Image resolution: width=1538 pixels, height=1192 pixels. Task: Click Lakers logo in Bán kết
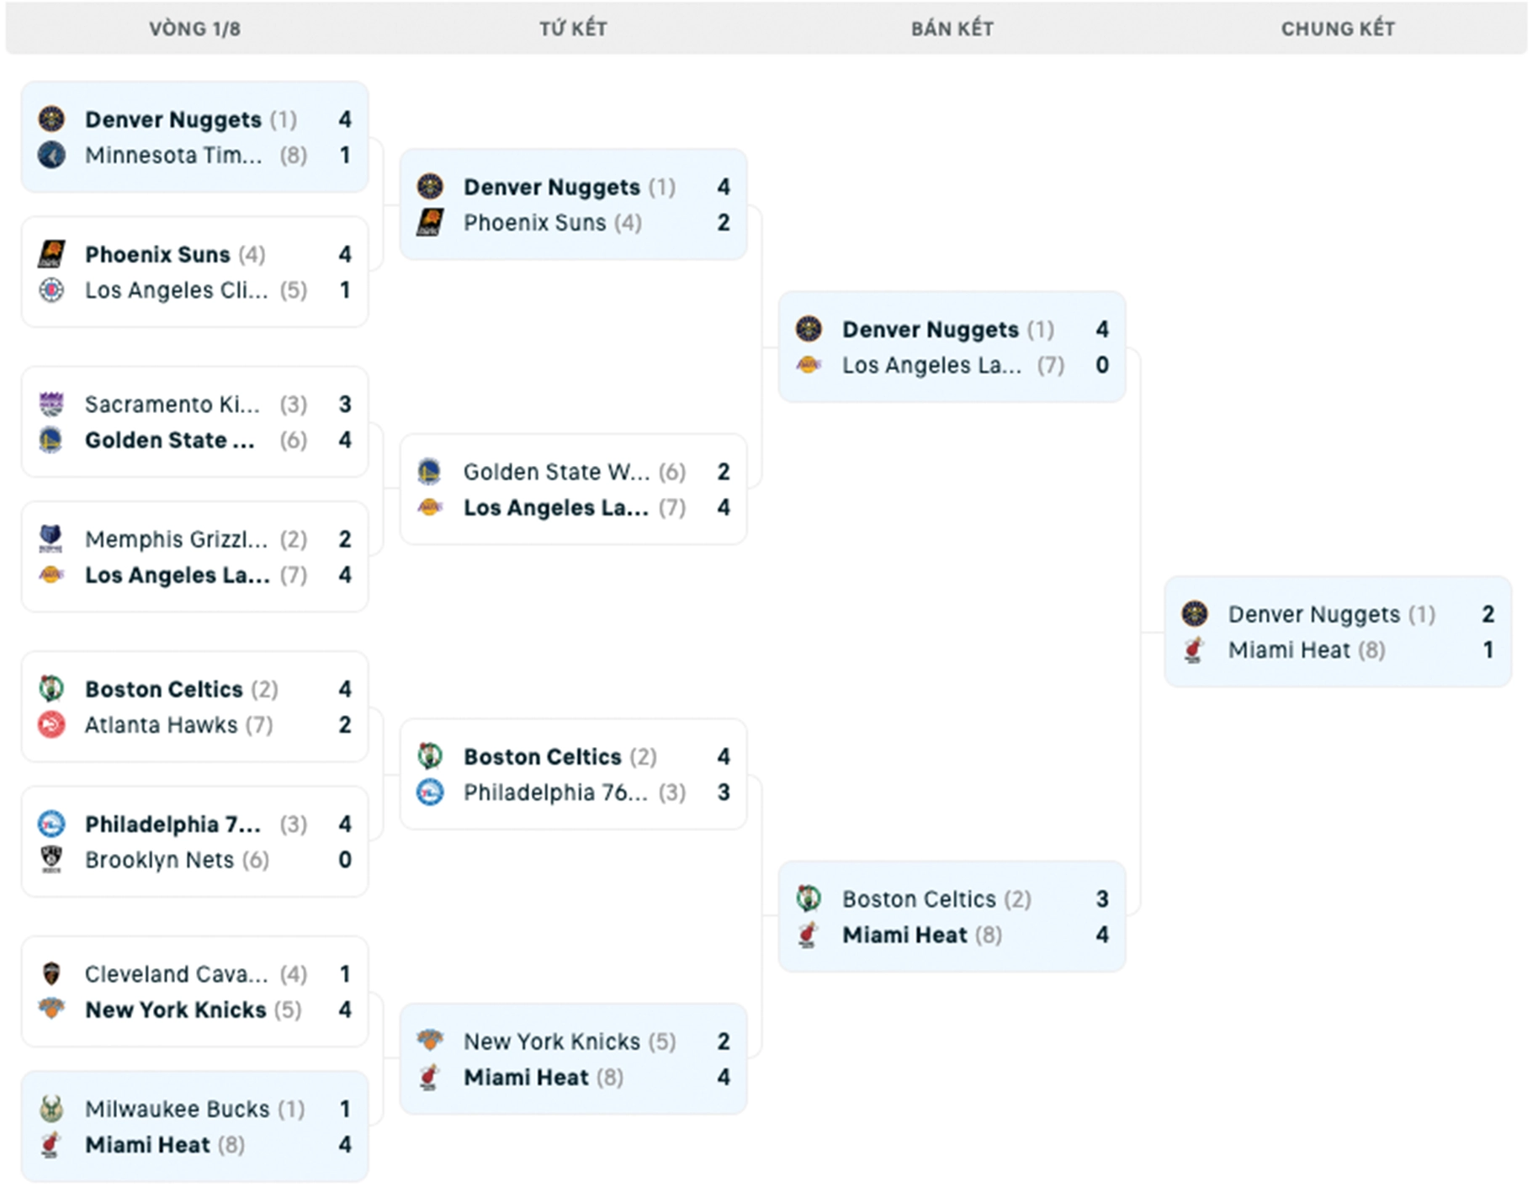coord(809,364)
